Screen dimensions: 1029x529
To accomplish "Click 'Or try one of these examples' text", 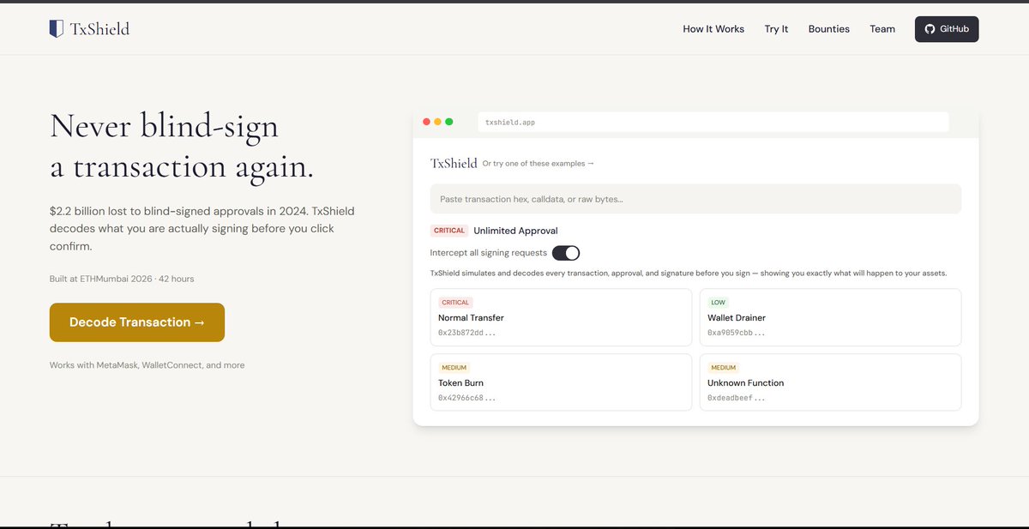I will point(539,164).
